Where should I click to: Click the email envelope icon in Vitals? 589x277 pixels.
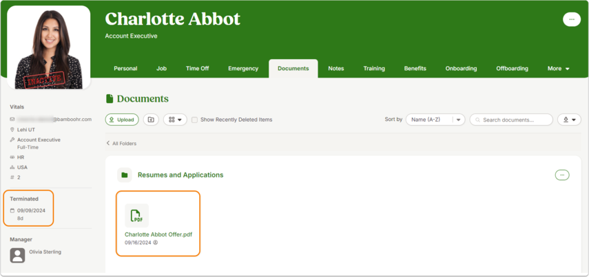[12, 119]
